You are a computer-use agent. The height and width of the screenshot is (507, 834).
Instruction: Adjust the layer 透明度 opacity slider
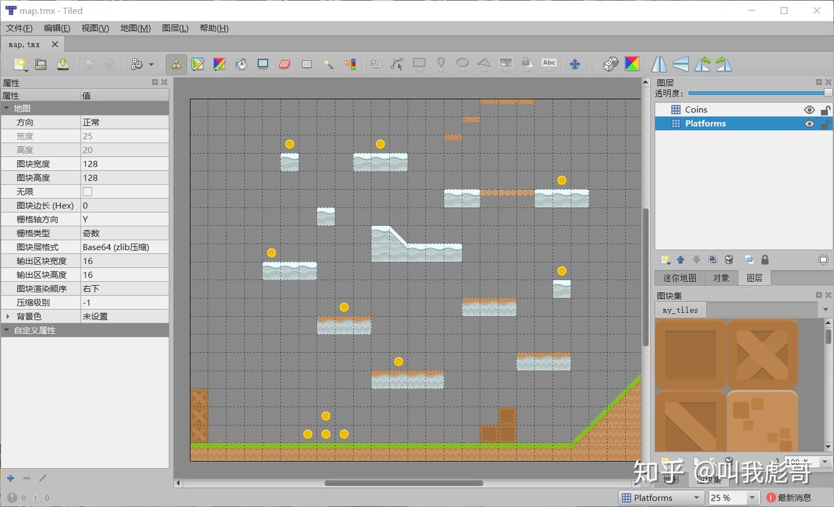tap(760, 93)
